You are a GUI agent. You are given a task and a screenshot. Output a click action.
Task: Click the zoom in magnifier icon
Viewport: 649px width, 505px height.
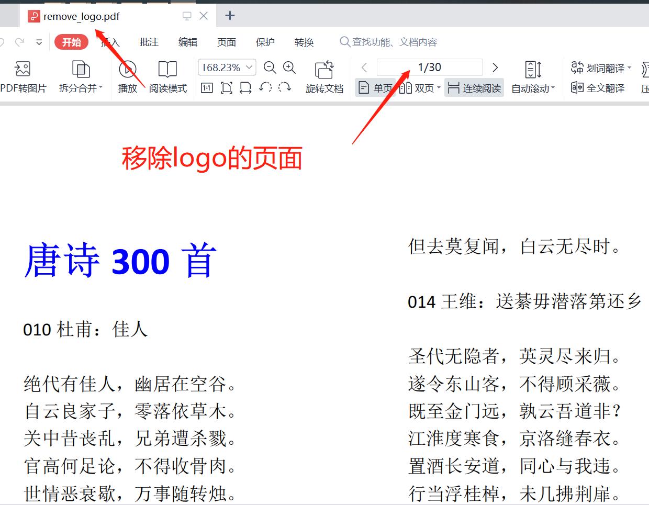tap(289, 67)
